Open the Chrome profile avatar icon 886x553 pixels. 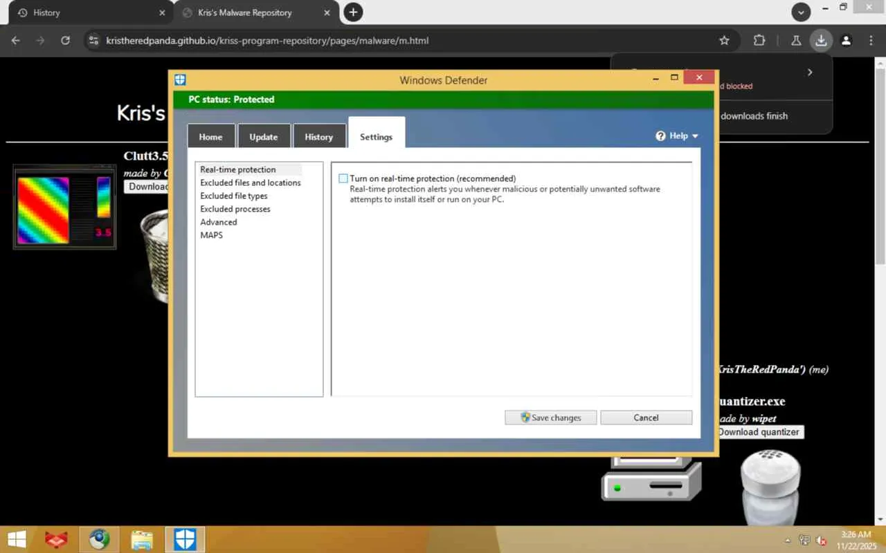tap(846, 41)
